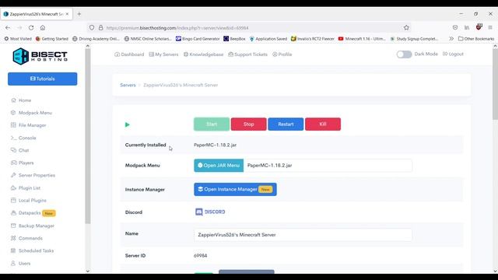Click the green Start button
498x280 pixels.
212,124
